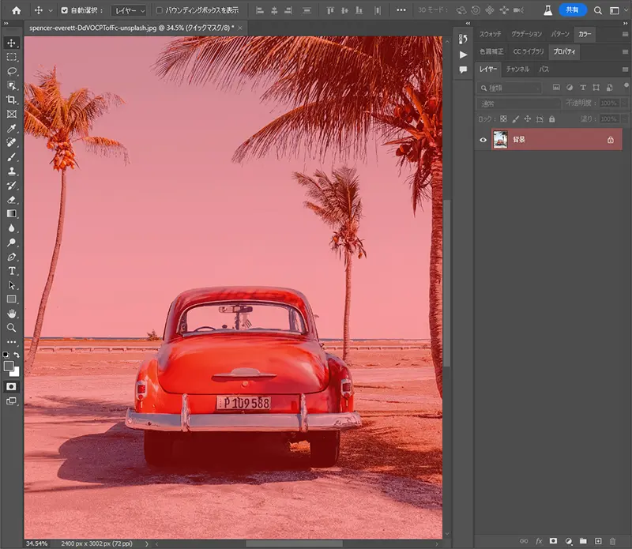
Task: Switch to the チャンネル tab
Action: click(x=517, y=70)
